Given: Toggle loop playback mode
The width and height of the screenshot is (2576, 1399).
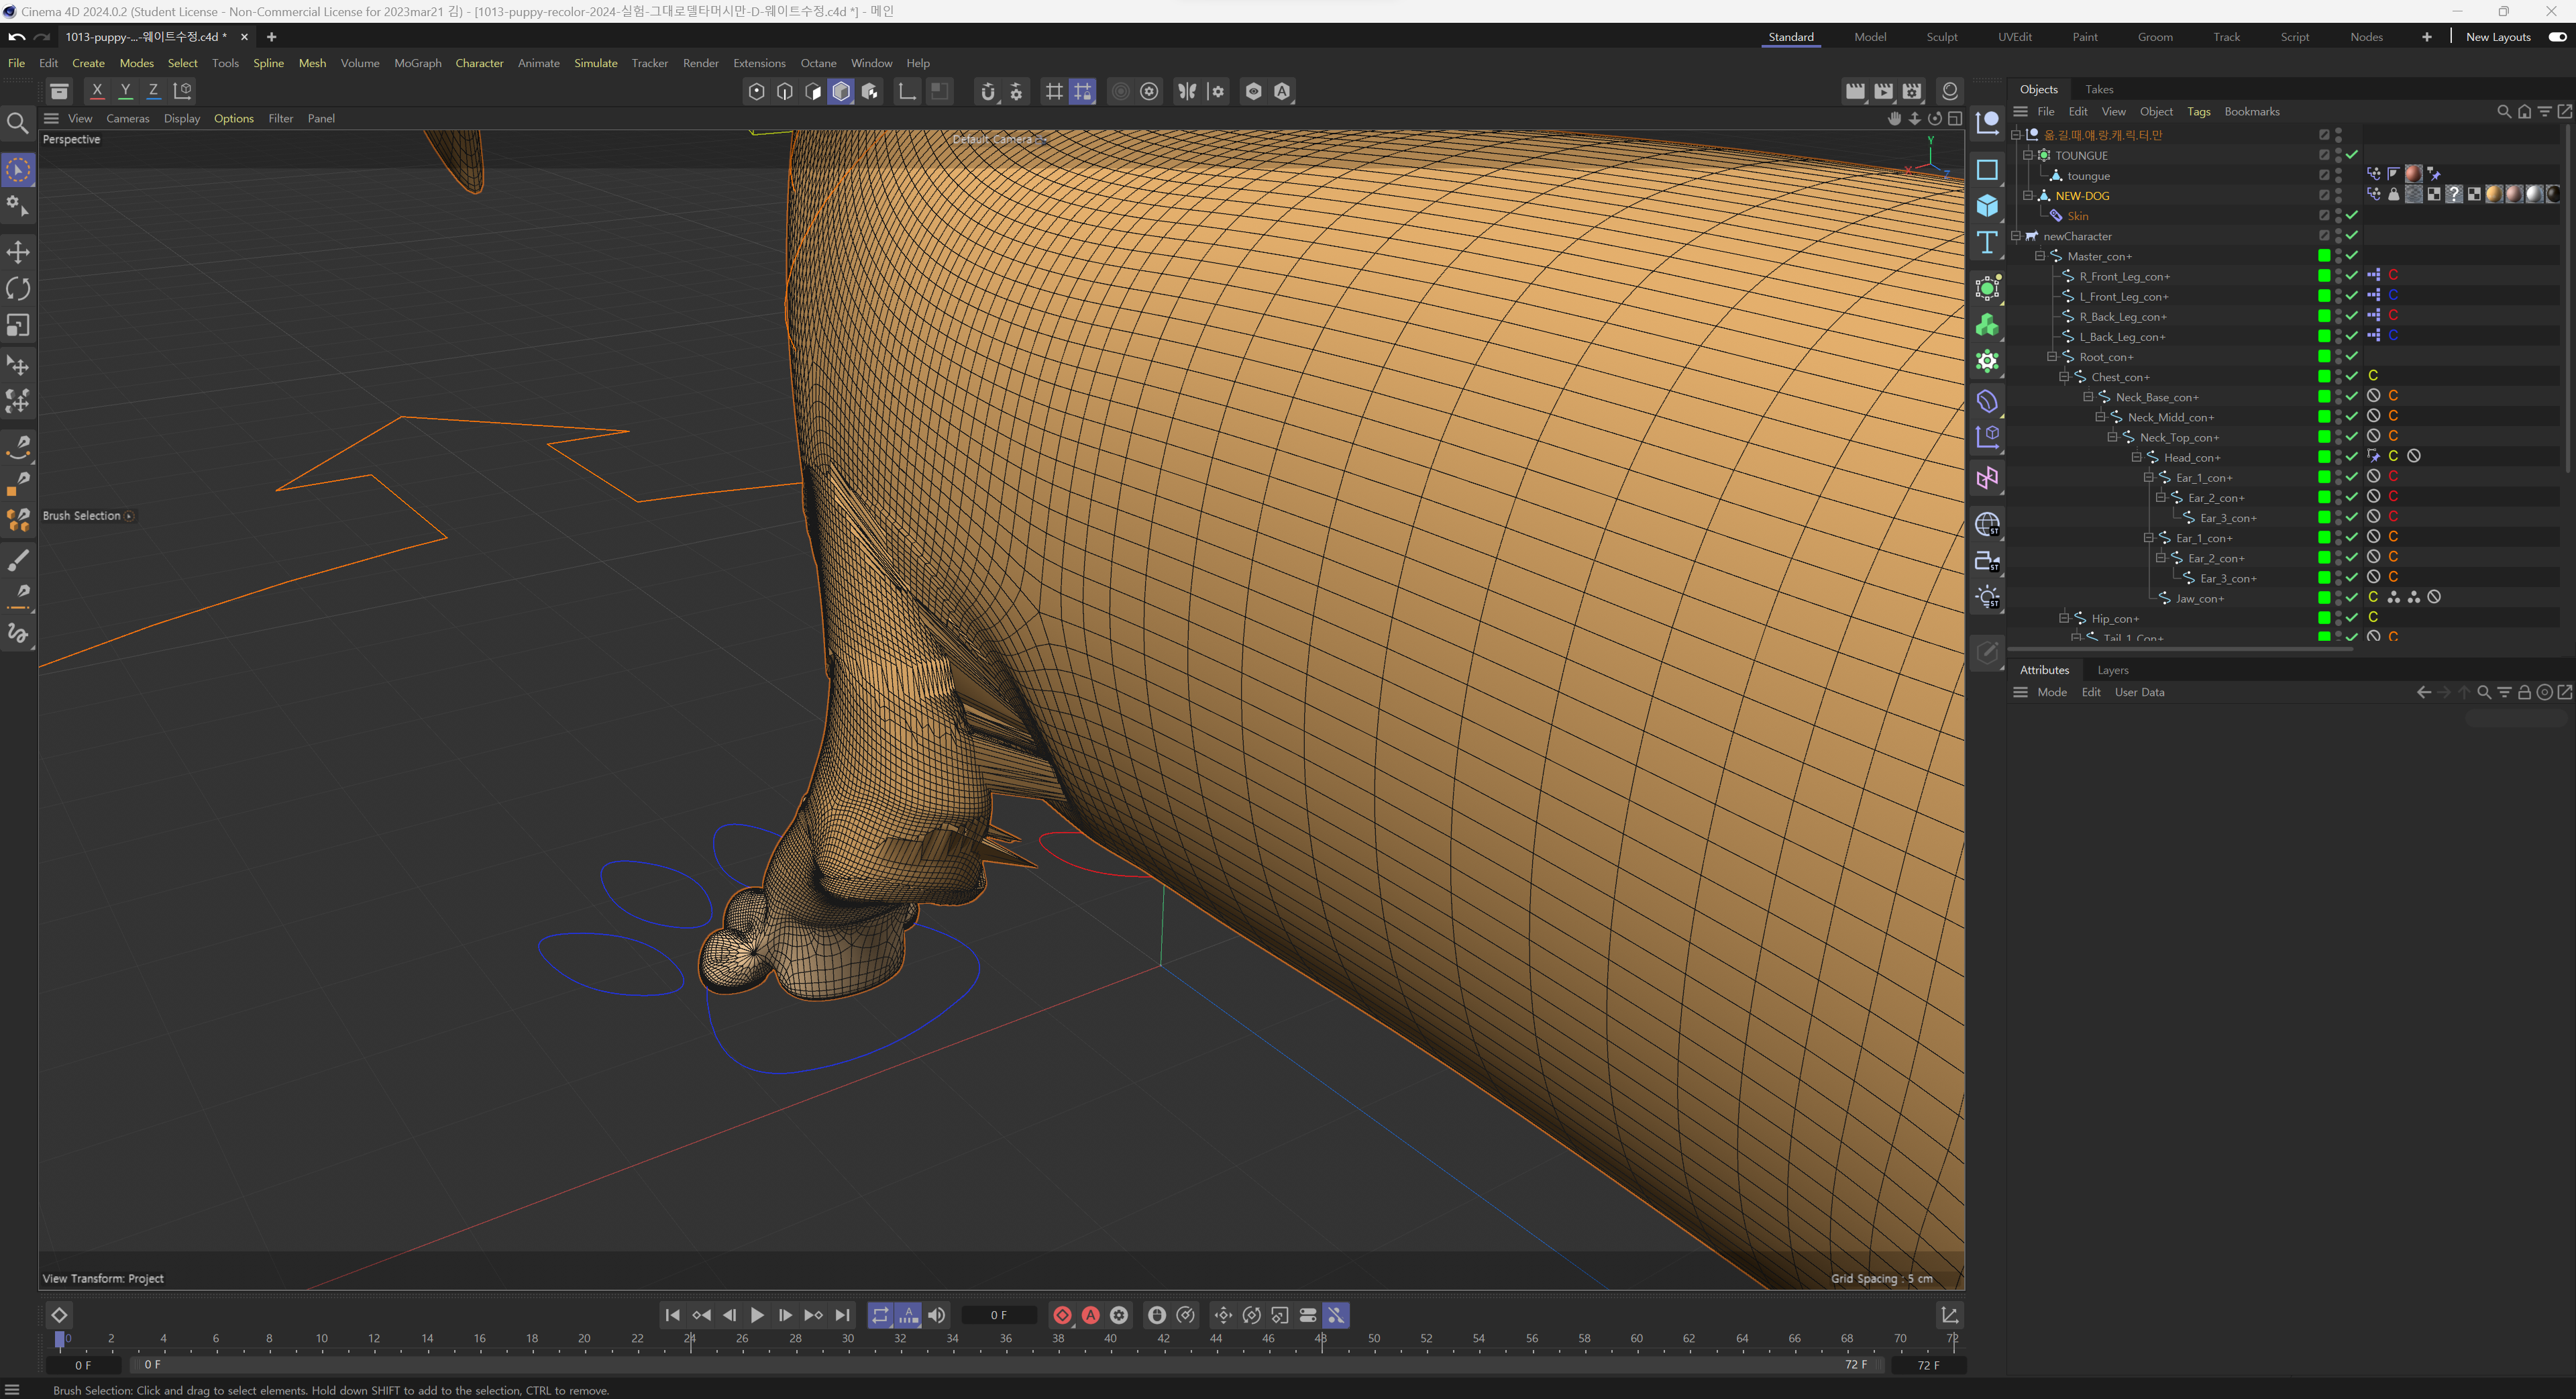Looking at the screenshot, I should pos(880,1315).
